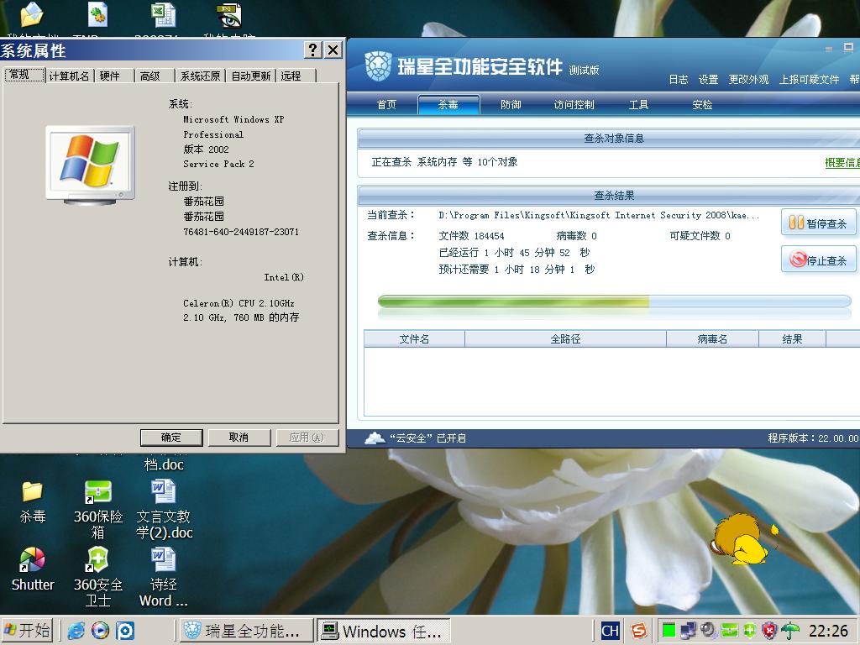Open the eye-image JPG desktop icon

228,15
